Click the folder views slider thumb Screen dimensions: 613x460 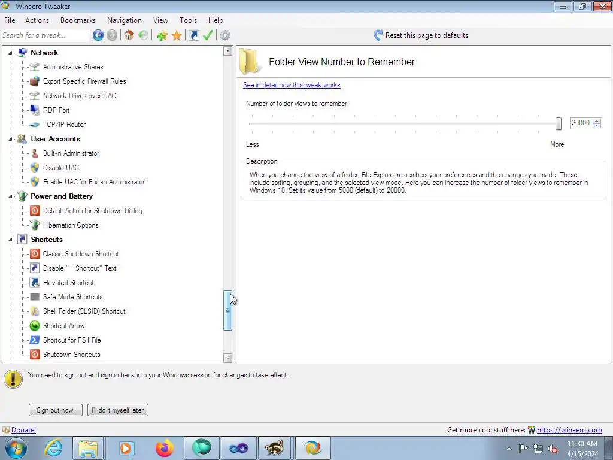559,123
